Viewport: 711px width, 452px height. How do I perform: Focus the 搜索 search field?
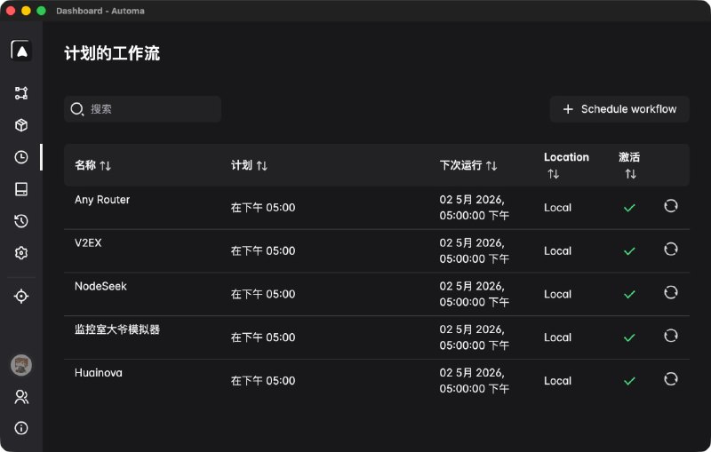(142, 109)
